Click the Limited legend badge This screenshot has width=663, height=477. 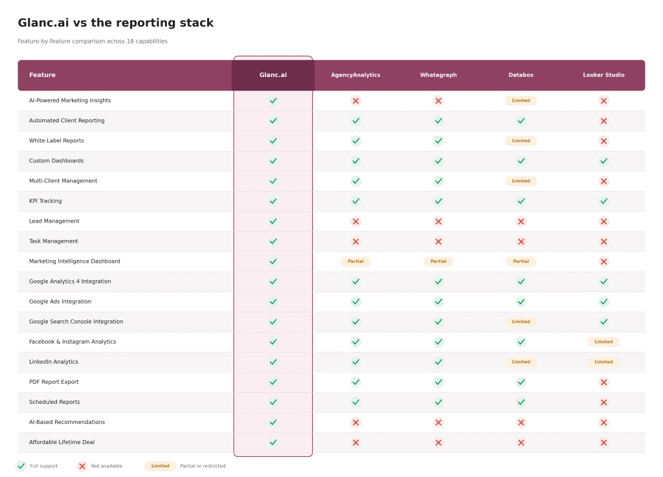tap(161, 466)
